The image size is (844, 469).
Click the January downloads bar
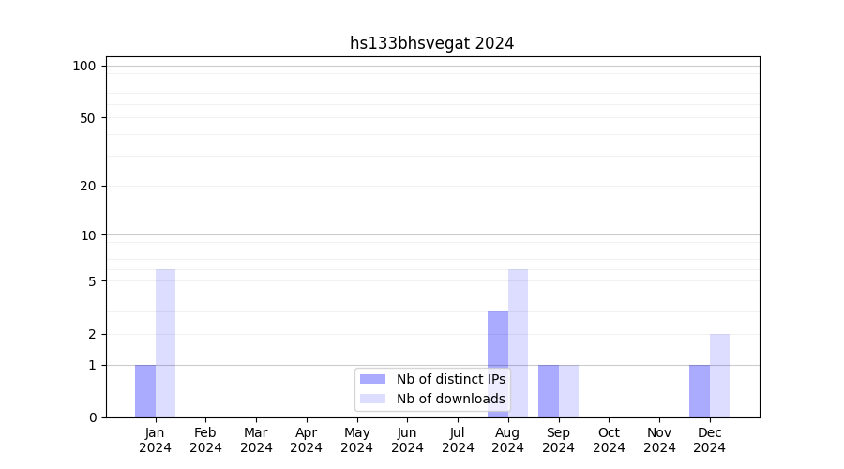pyautogui.click(x=165, y=343)
